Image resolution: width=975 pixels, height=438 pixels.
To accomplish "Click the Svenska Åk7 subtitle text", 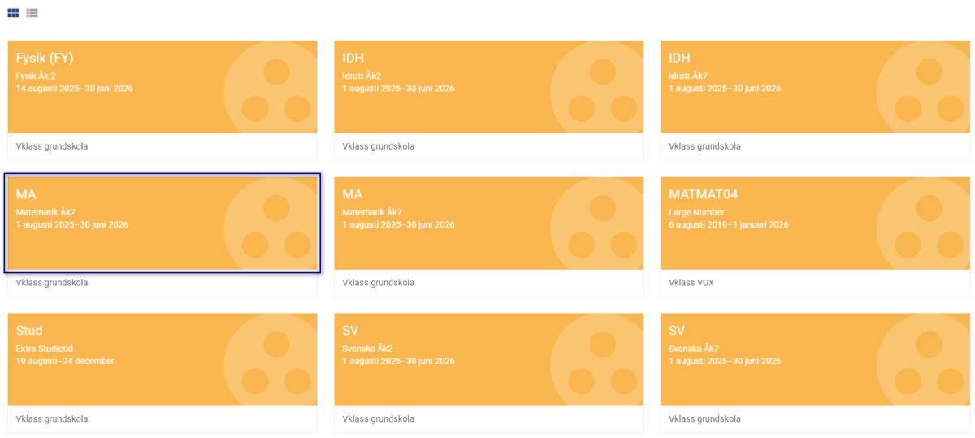I will tap(695, 349).
